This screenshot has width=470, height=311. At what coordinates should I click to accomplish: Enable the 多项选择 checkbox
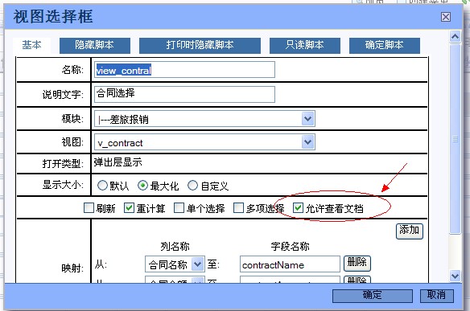(238, 207)
